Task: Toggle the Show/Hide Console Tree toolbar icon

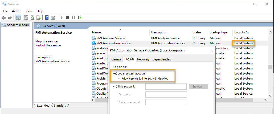Action: 18,17
